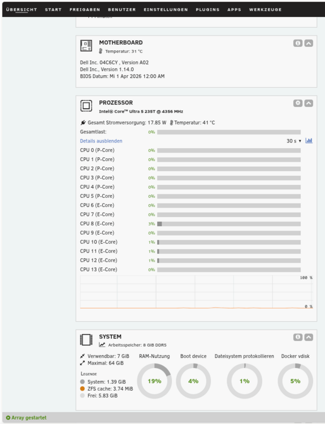Click the System info icon button
Image resolution: width=325 pixels, height=424 pixels.
pos(298,337)
